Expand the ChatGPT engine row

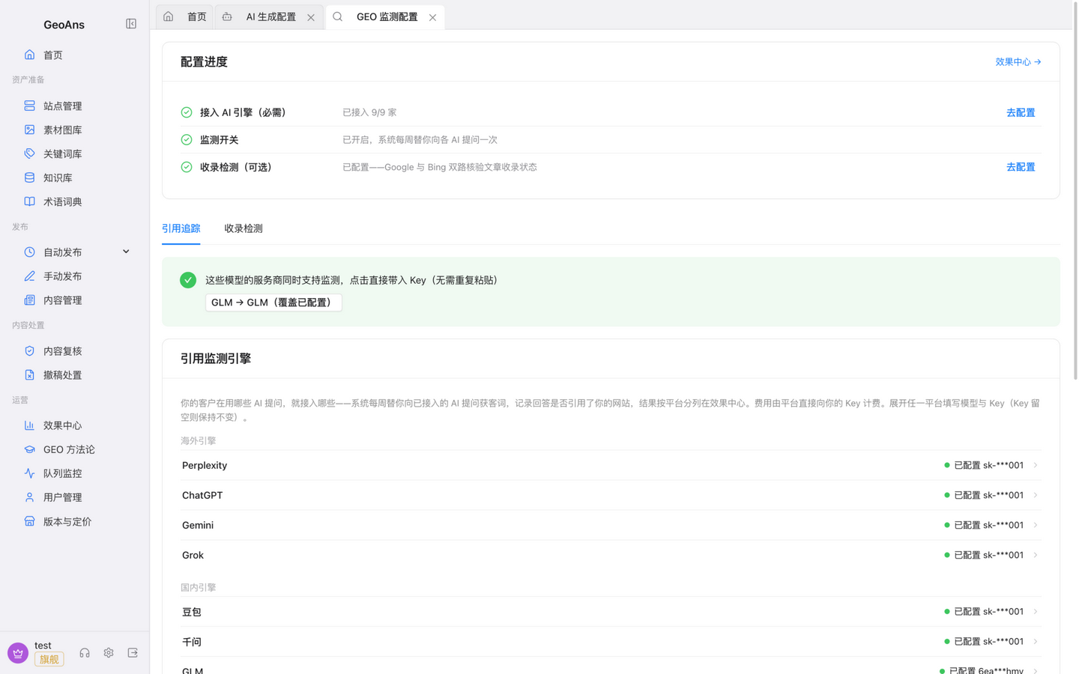[x=611, y=495]
